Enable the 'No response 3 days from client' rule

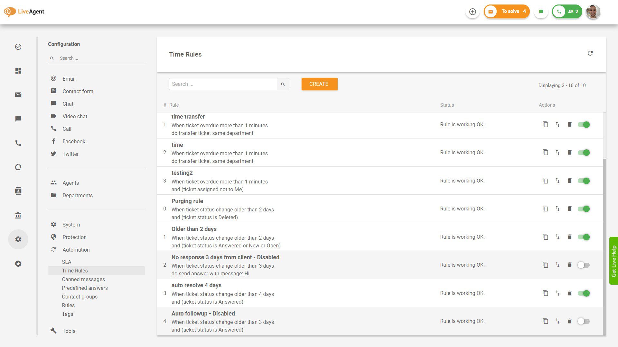click(x=583, y=265)
